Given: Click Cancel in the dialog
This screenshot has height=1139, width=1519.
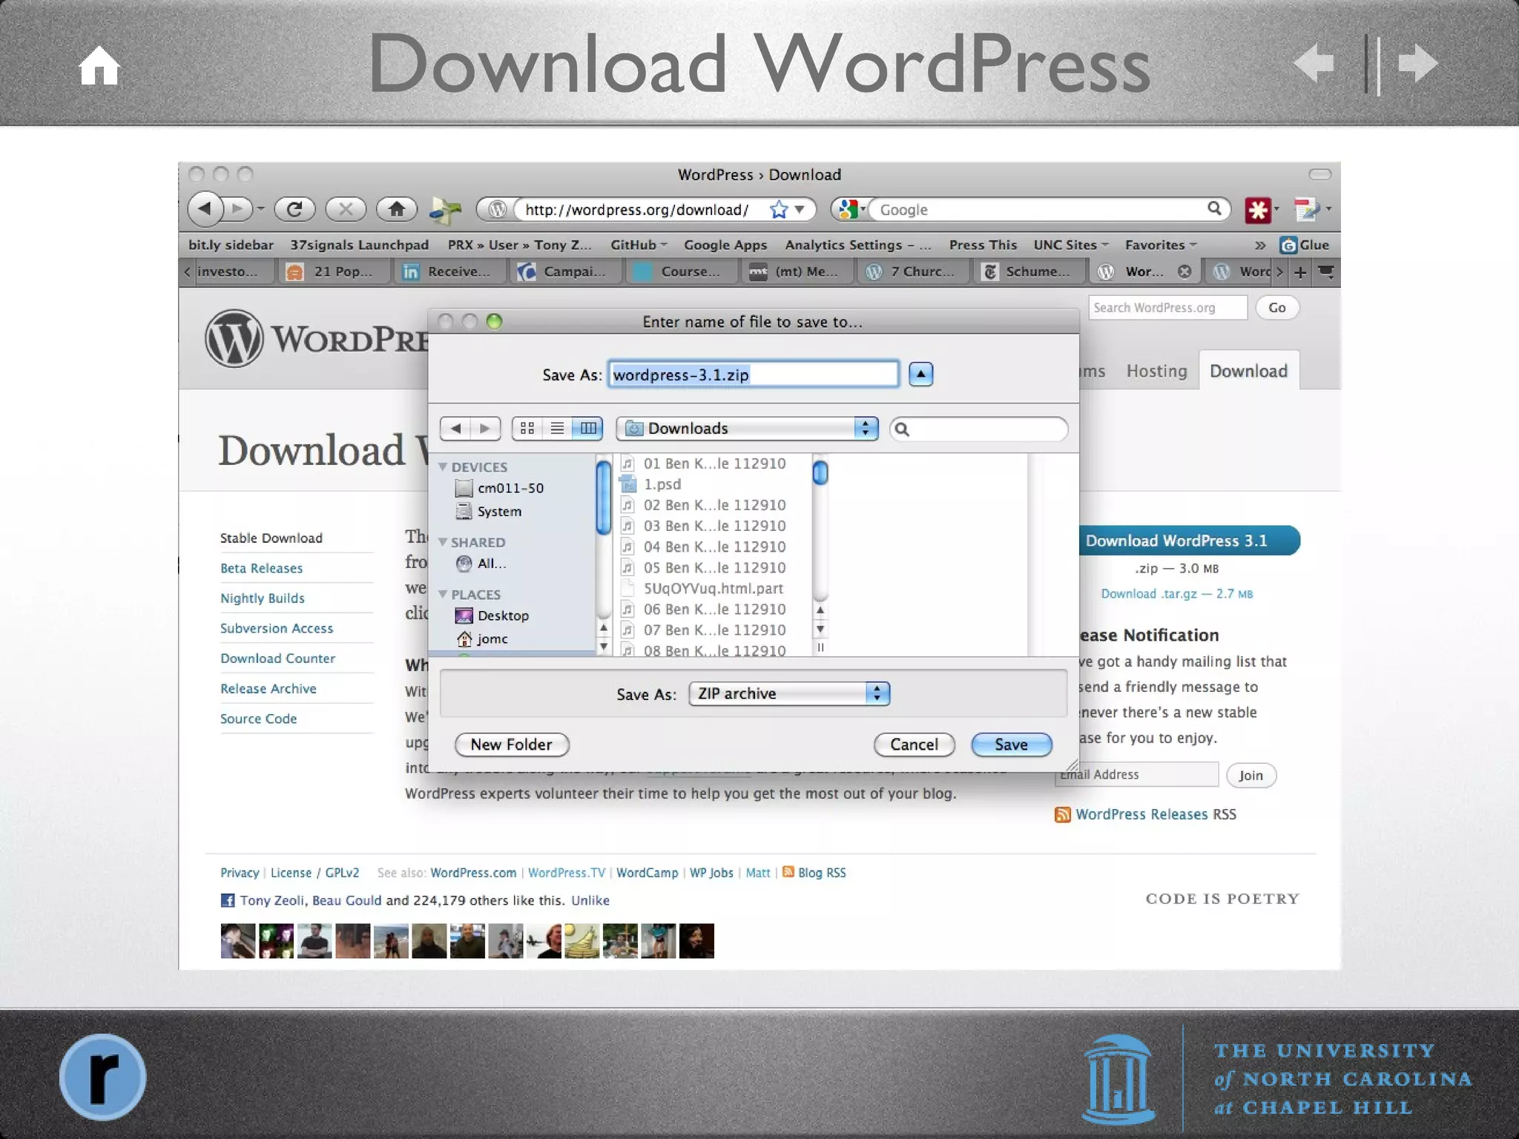Looking at the screenshot, I should point(914,745).
